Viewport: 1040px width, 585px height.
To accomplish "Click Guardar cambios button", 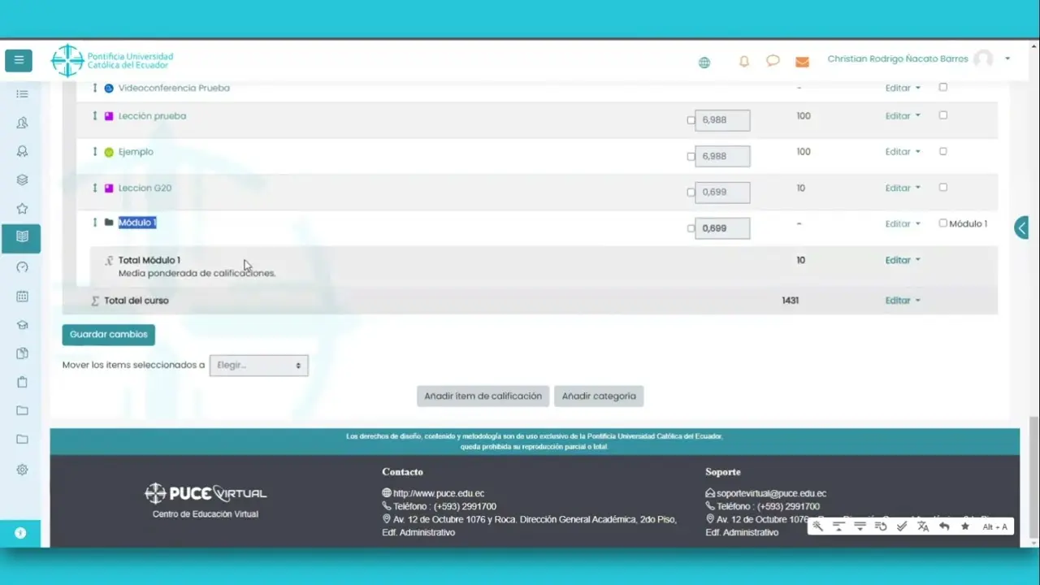I will pos(108,334).
